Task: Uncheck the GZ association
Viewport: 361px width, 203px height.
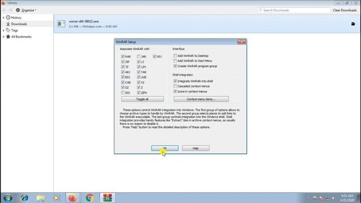Action: (123, 87)
